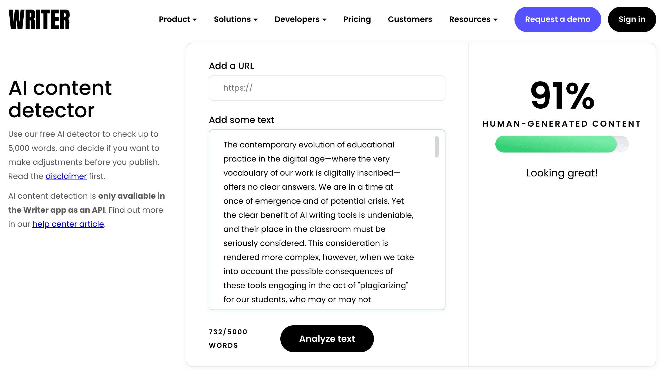Screen dimensions: 661x370
Task: Click the 732/5000 words counter
Action: [228, 338]
